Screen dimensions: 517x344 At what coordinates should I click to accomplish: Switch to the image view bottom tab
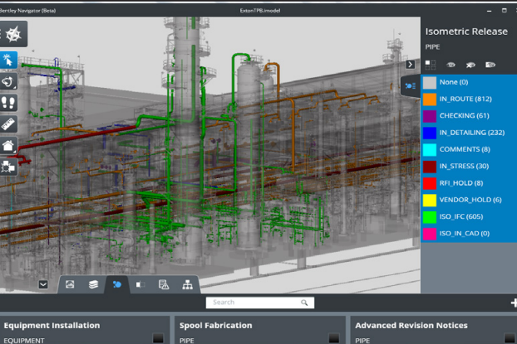point(71,284)
